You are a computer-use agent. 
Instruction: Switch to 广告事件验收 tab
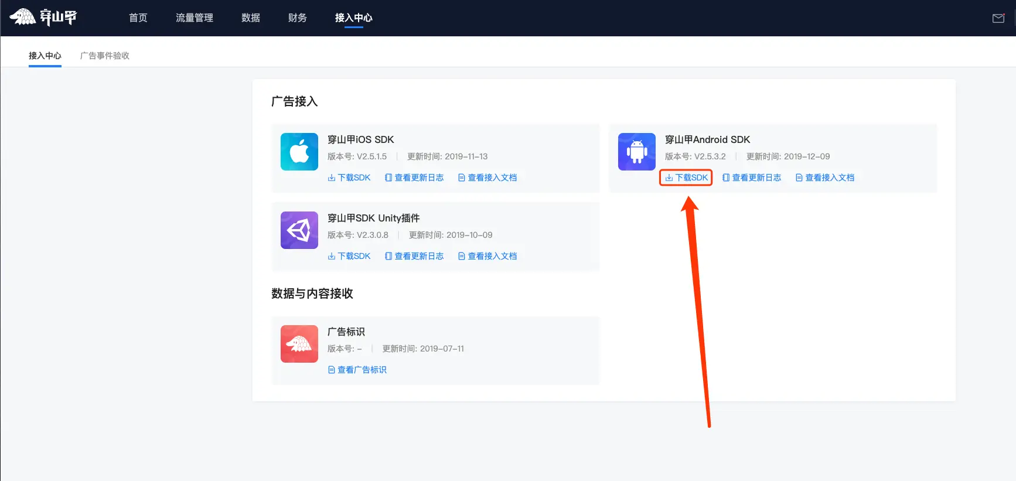click(105, 56)
